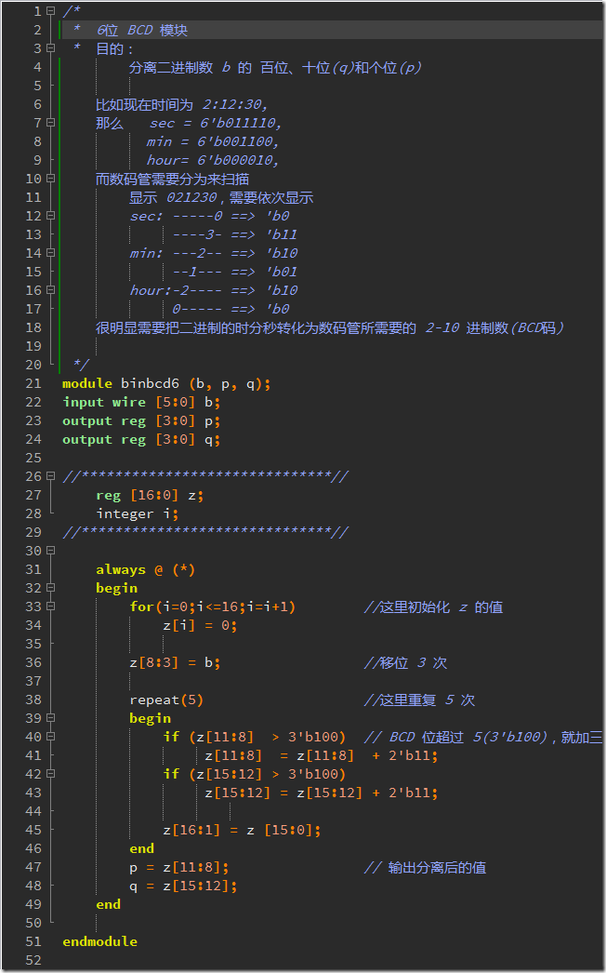Collapse the comment block fold at line 1

51,11
